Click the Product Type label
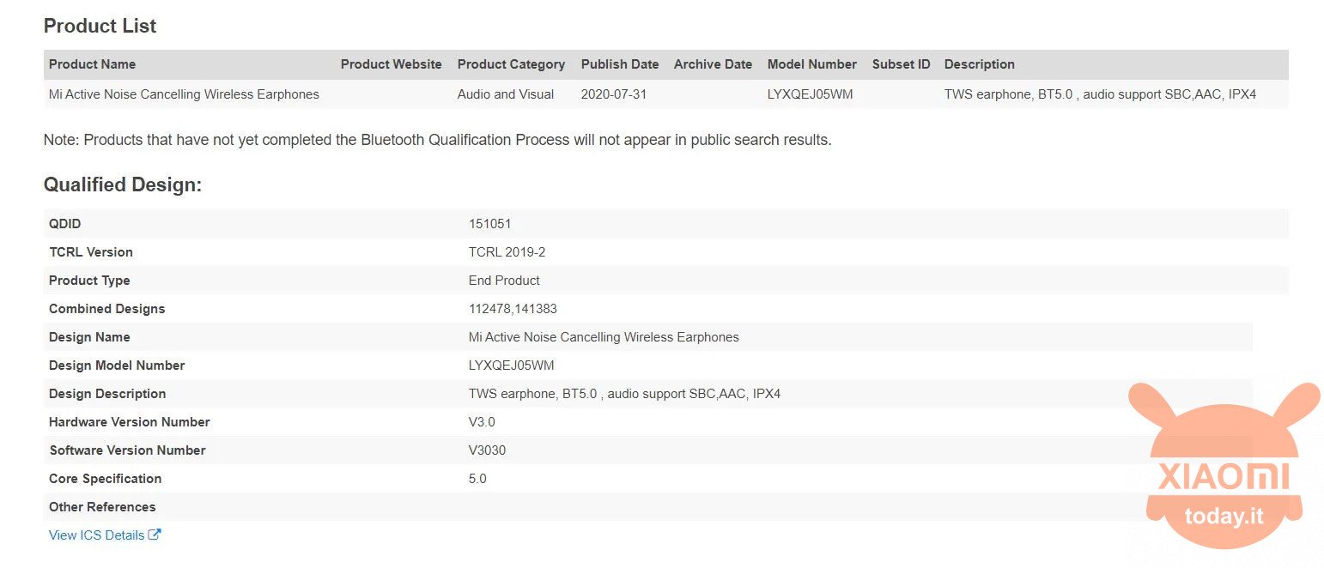 click(89, 281)
